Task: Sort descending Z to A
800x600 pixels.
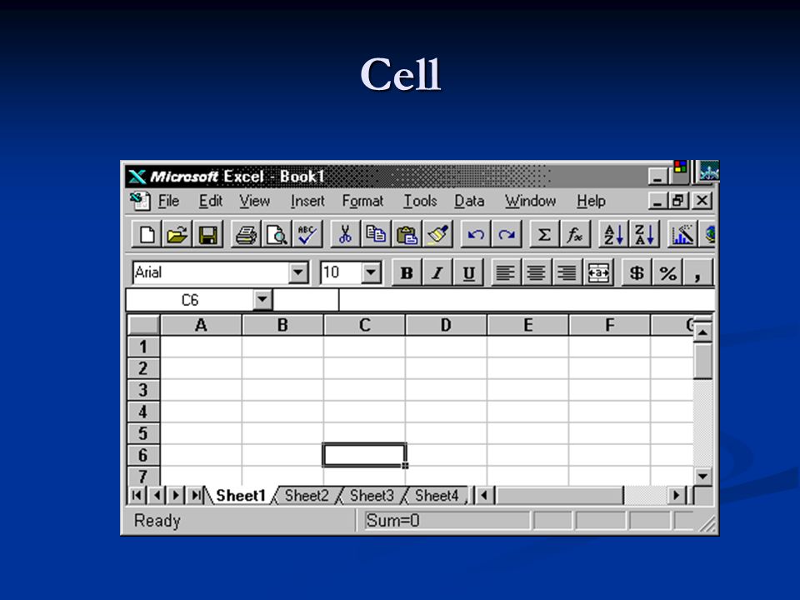Action: tap(644, 235)
